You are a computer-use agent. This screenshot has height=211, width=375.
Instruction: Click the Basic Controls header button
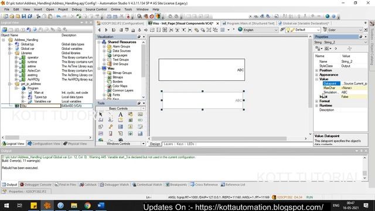[118, 108]
